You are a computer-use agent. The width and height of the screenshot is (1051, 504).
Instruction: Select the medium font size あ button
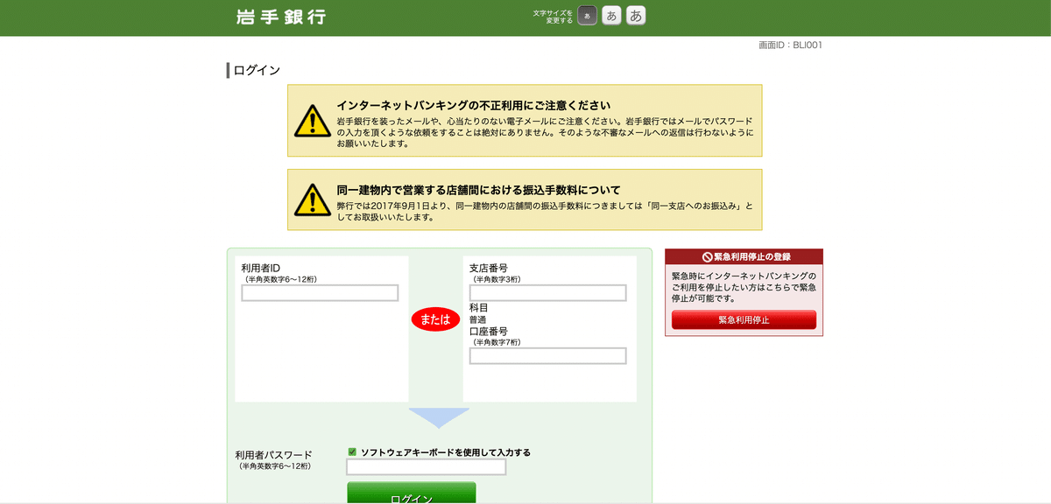coord(611,15)
